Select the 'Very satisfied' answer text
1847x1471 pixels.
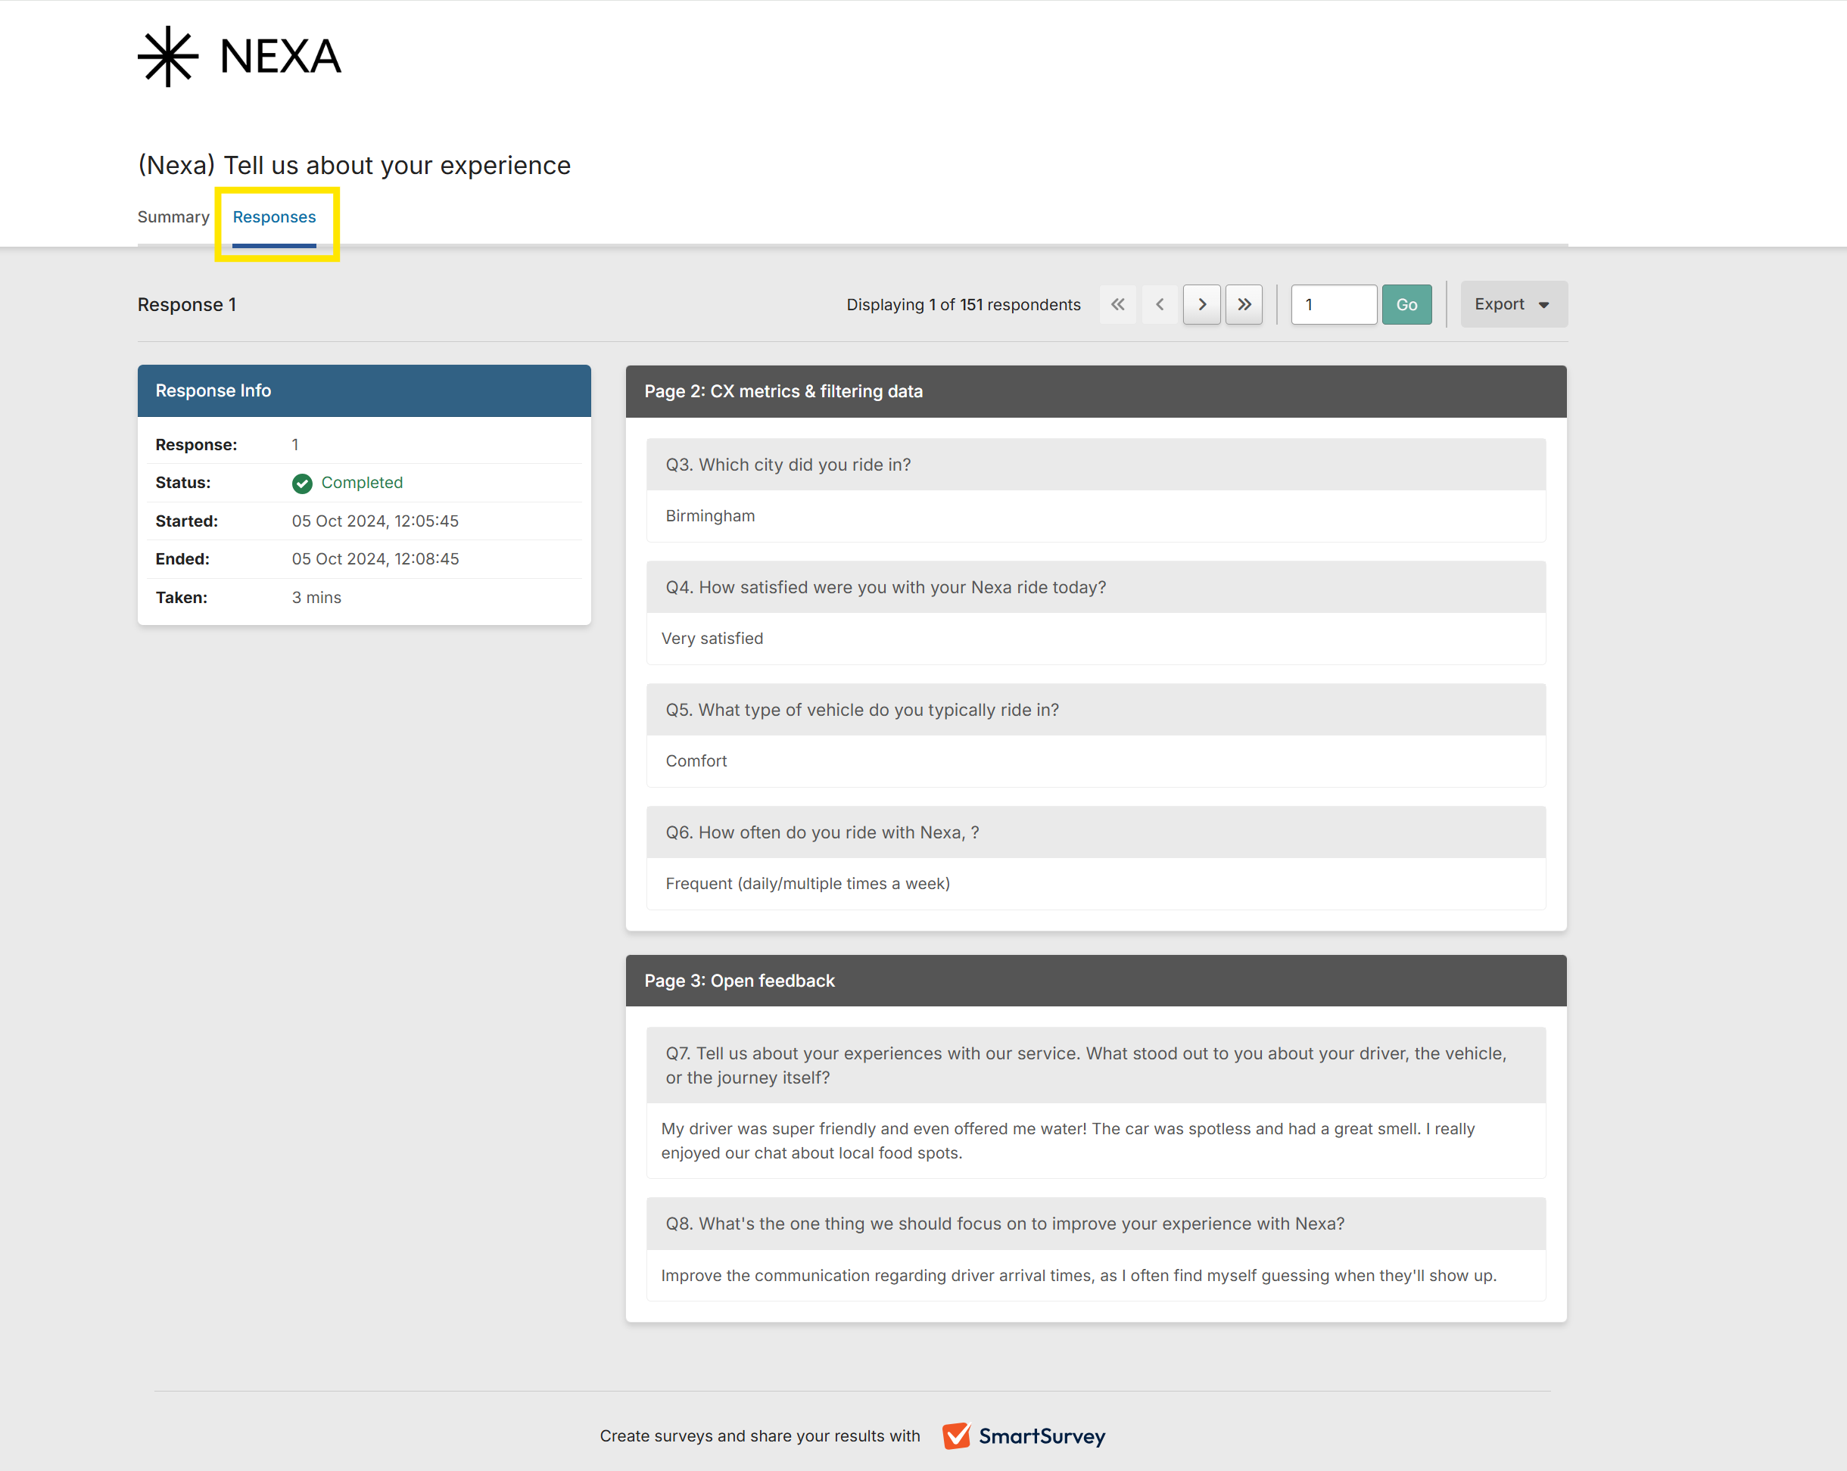click(x=712, y=638)
